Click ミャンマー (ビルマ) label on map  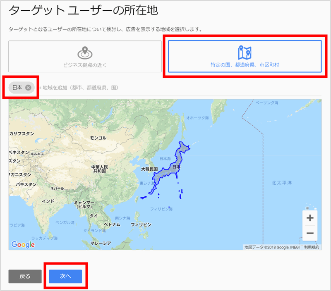click(84, 205)
